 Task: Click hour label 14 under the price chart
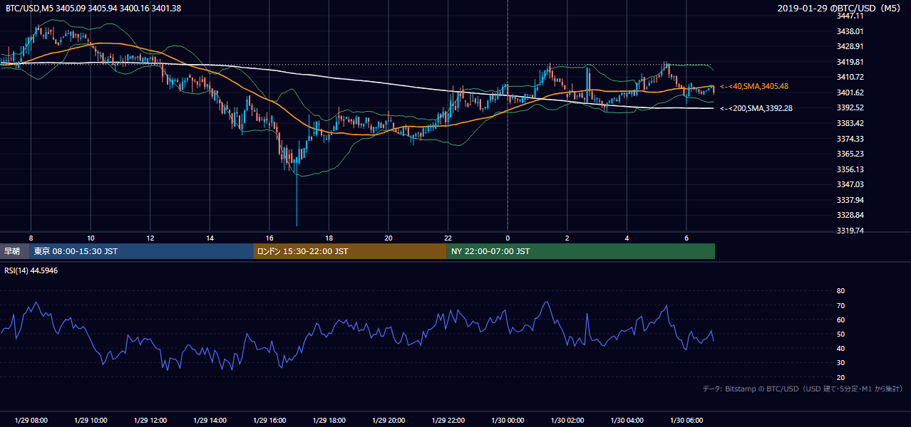point(210,238)
